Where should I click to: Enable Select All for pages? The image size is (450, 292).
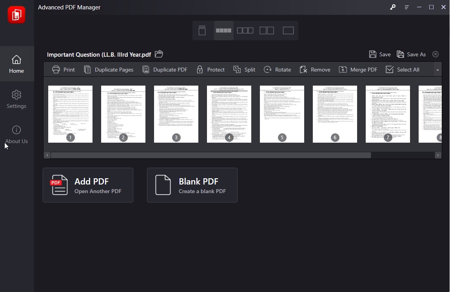[x=403, y=69]
